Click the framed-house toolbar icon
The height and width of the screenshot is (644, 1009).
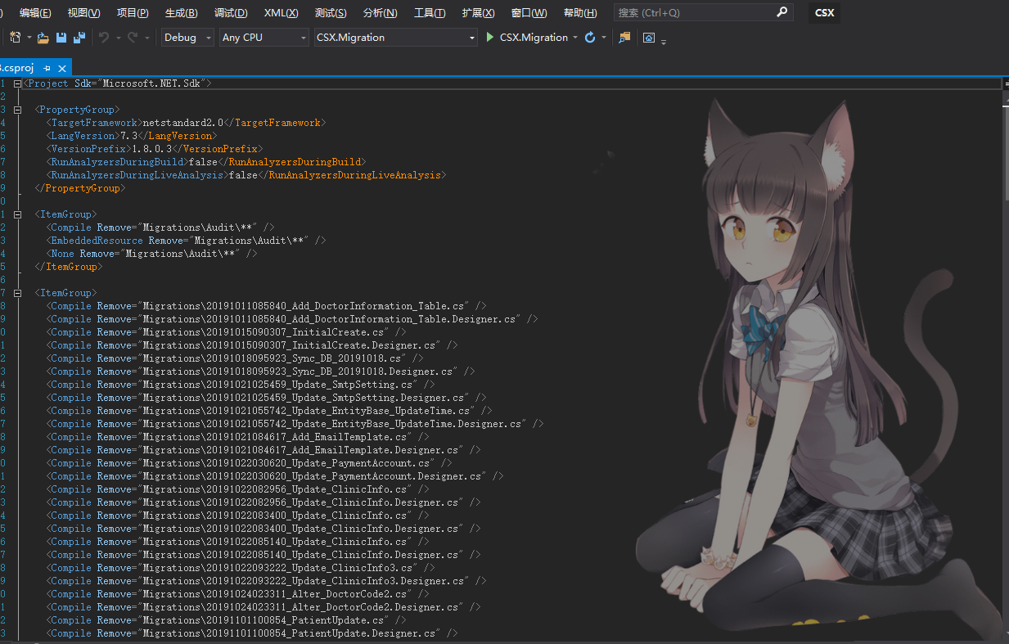tap(649, 38)
